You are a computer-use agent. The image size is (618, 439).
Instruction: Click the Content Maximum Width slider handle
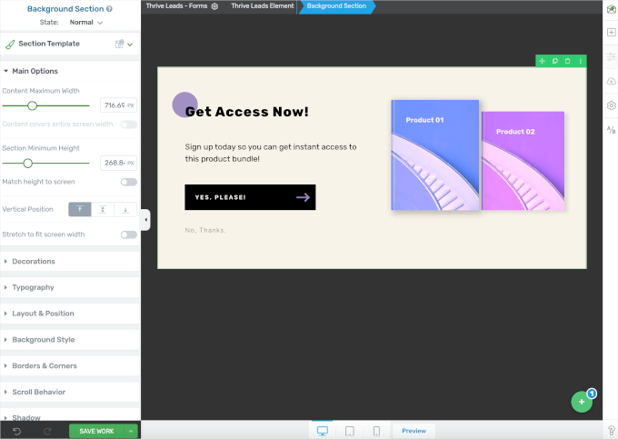click(33, 105)
